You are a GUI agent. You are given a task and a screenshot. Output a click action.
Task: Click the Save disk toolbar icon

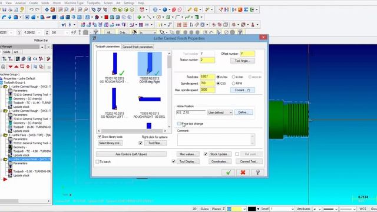4,9
